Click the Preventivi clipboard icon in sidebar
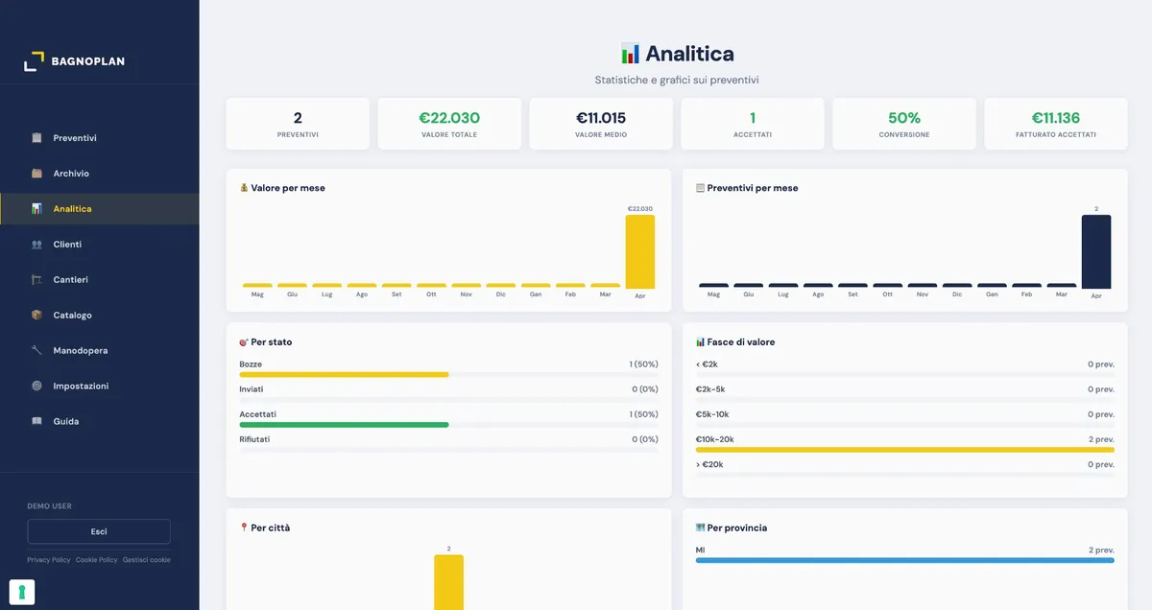 tap(36, 138)
